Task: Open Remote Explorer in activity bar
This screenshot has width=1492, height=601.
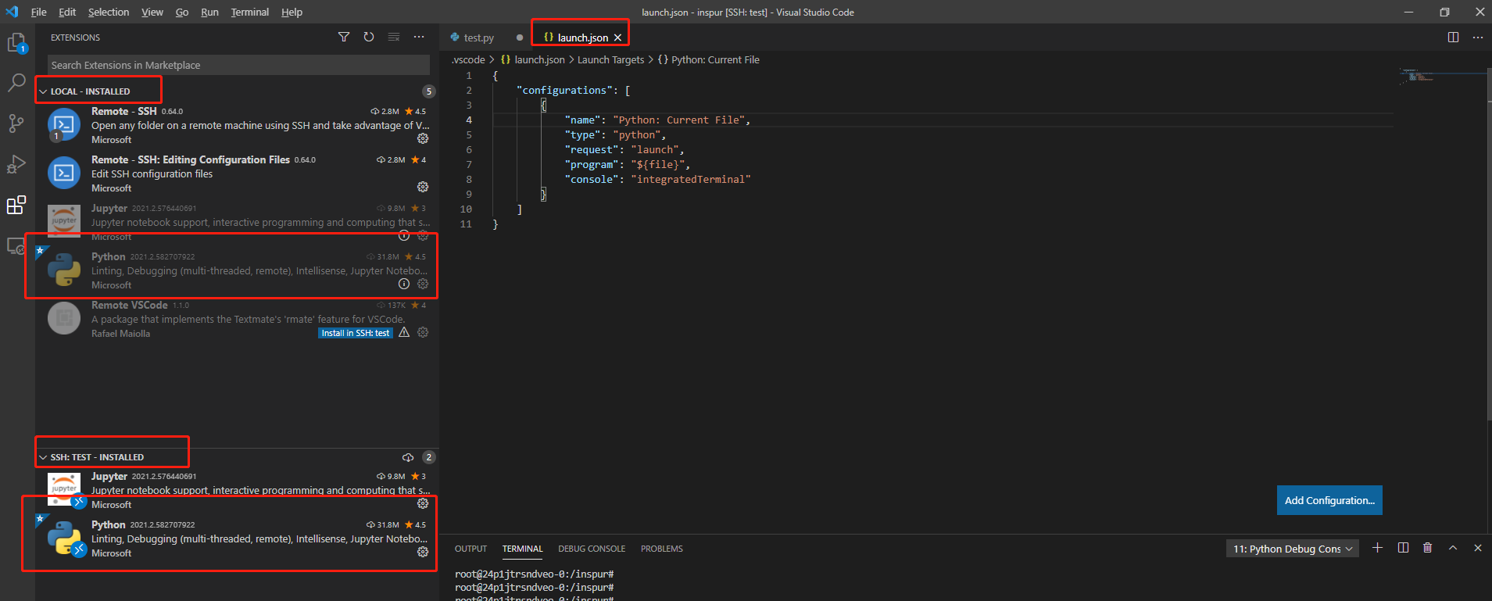Action: point(16,246)
